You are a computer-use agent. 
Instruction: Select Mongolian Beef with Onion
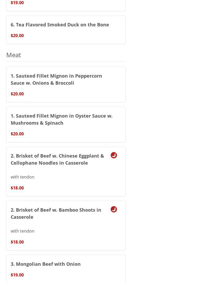(x=46, y=264)
